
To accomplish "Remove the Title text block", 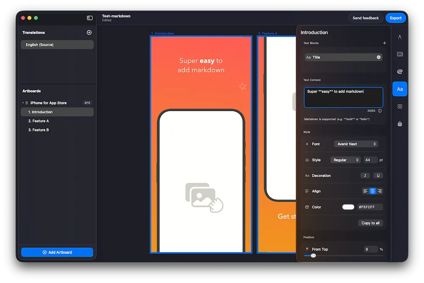I will coord(379,57).
